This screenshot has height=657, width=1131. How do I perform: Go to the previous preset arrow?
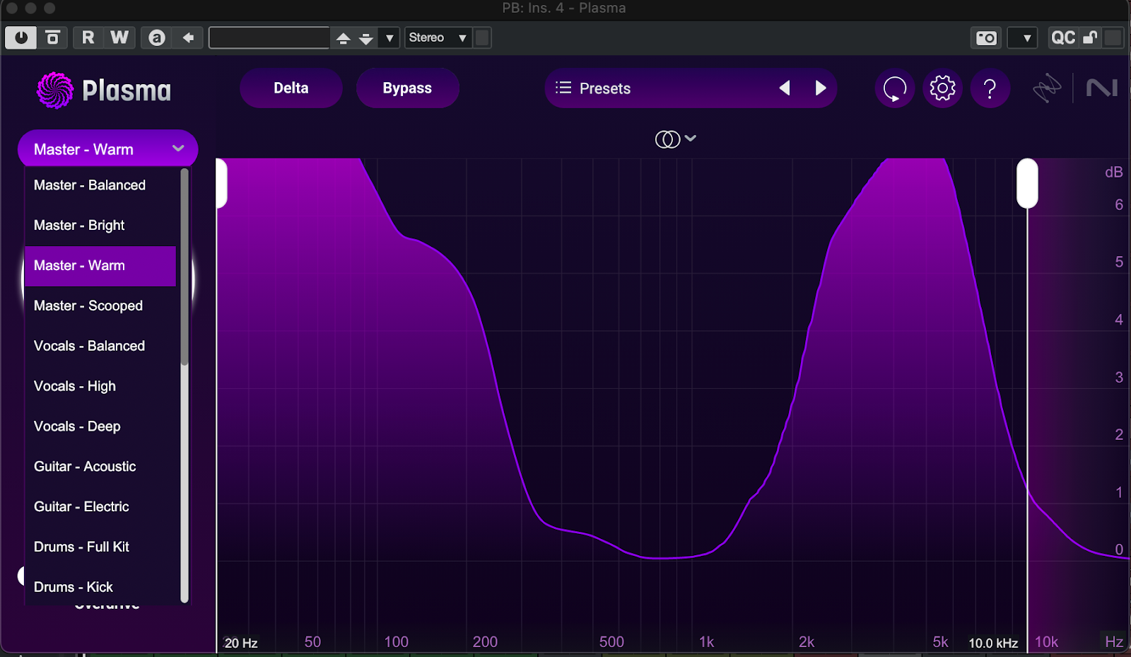click(785, 88)
